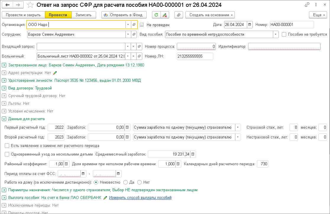Check Есть заявление о замене лет

[7, 146]
